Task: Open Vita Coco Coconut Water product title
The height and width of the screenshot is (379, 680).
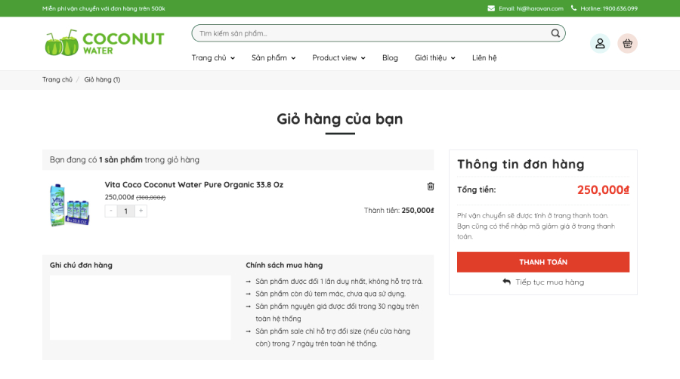Action: [194, 184]
